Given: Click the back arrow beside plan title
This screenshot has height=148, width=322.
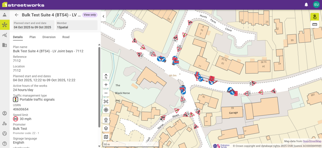Looking at the screenshot, I should (16, 15).
